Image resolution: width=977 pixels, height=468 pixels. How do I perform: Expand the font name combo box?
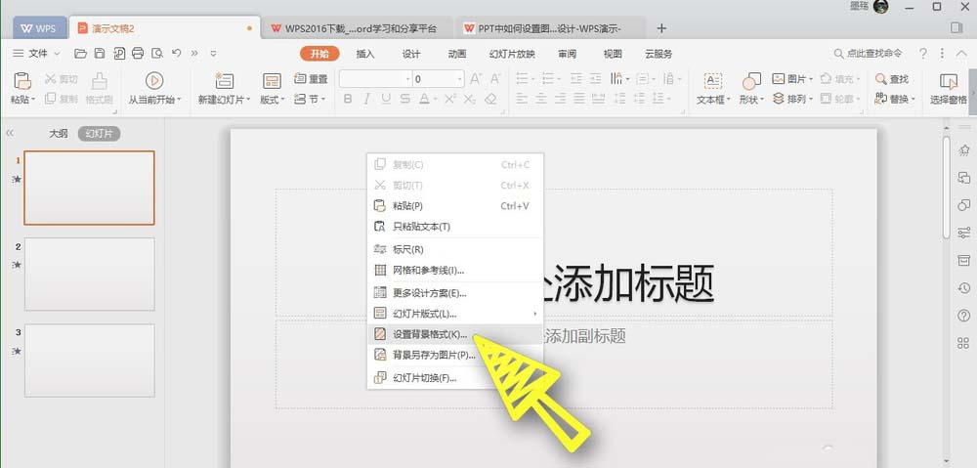point(406,79)
